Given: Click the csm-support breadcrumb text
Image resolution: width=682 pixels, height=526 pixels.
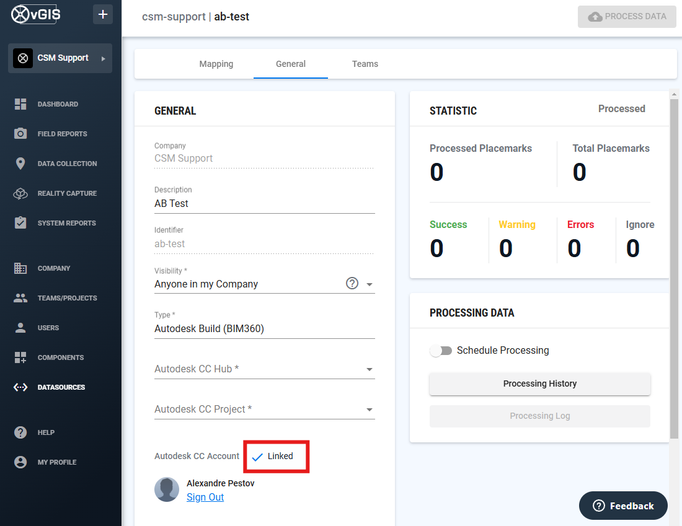Looking at the screenshot, I should [174, 17].
